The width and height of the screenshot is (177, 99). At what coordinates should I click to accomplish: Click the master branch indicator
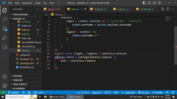tap(14, 92)
